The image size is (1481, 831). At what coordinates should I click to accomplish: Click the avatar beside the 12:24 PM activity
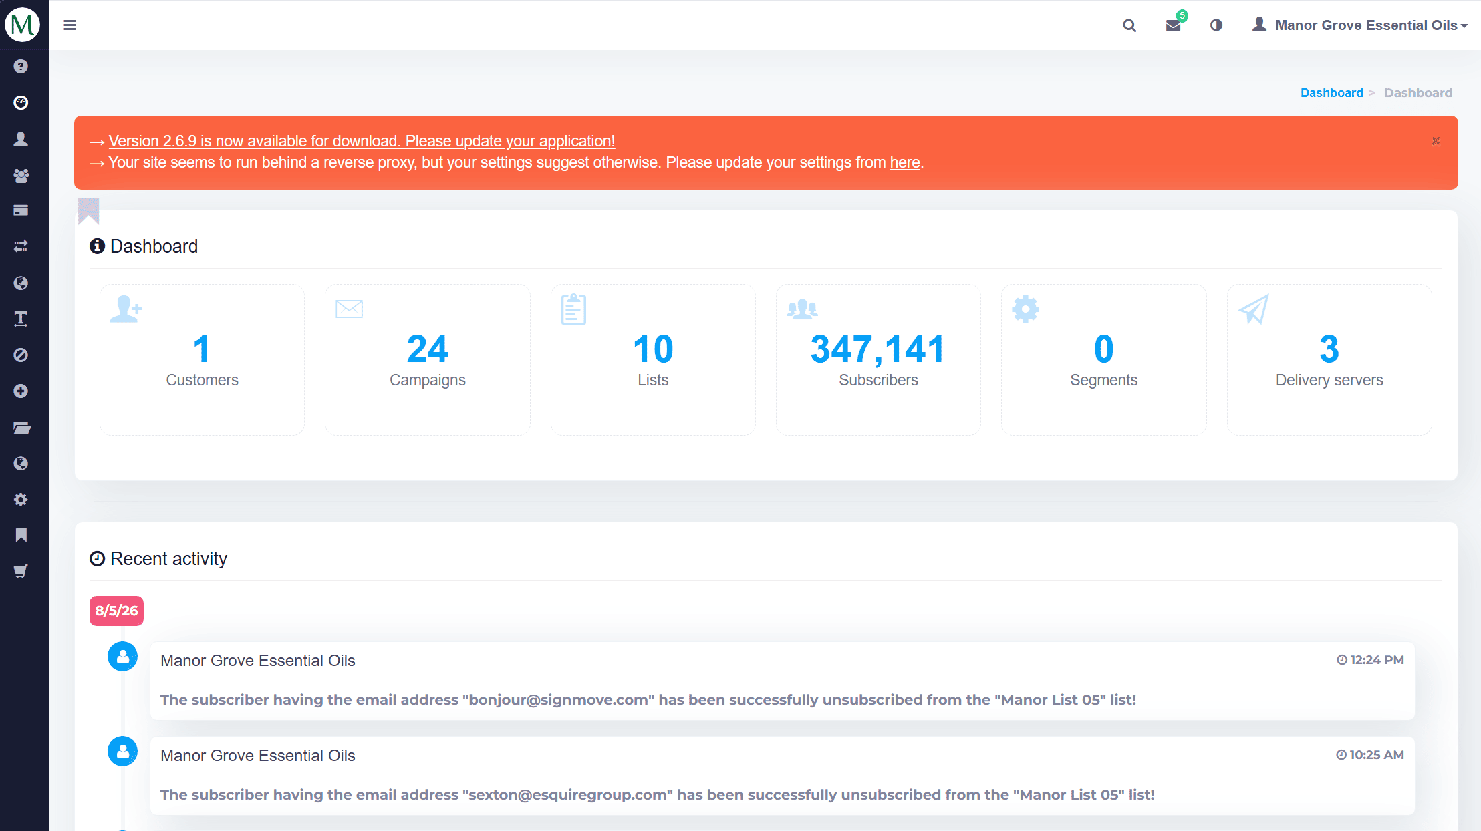click(123, 657)
